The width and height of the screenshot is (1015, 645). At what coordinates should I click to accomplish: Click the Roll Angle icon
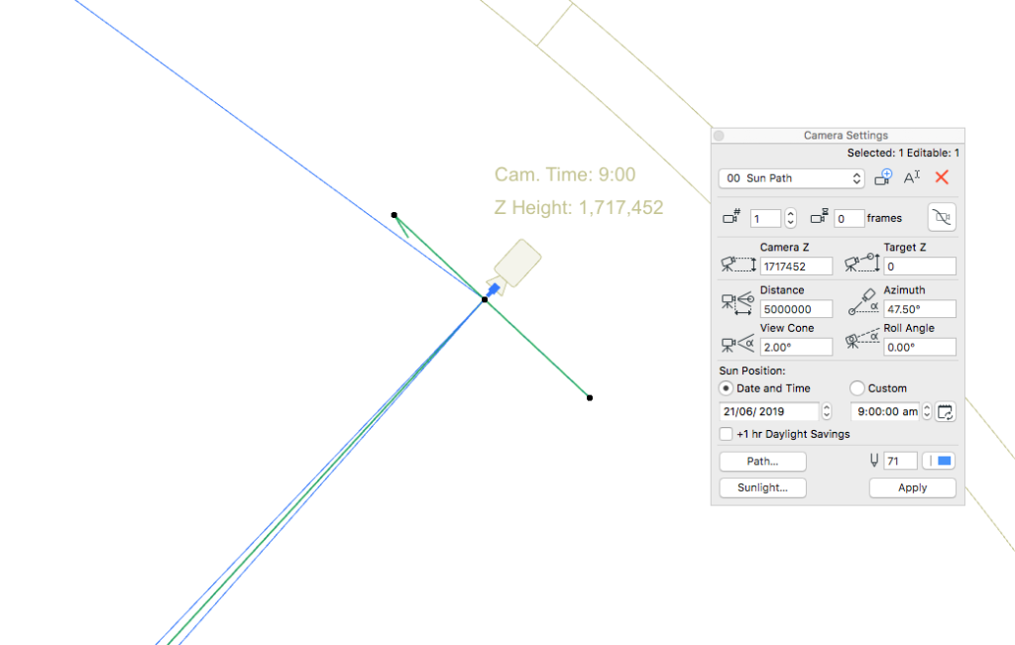point(861,340)
